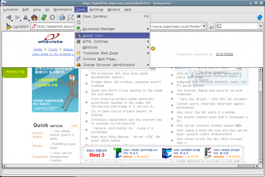265x177 pixels.
Task: Open the Help menu
Action: (128, 9)
